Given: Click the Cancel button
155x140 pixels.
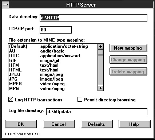Looking at the screenshot, I should [59, 124].
